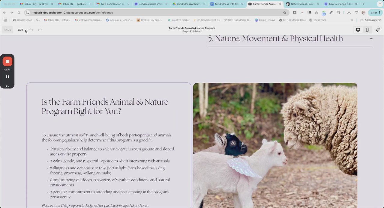Open the Squarestylist bookmark
The height and width of the screenshot is (208, 384).
[207, 20]
